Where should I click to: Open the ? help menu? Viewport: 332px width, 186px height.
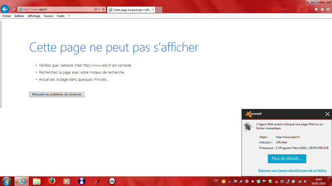(69, 16)
